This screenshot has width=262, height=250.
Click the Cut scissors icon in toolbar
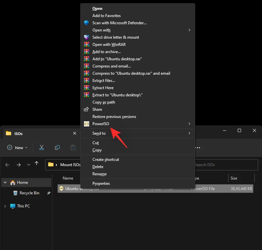pyautogui.click(x=42, y=147)
